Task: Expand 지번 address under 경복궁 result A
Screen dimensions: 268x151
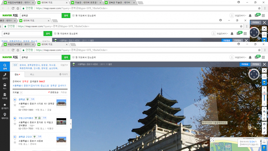Action: (x=23, y=107)
